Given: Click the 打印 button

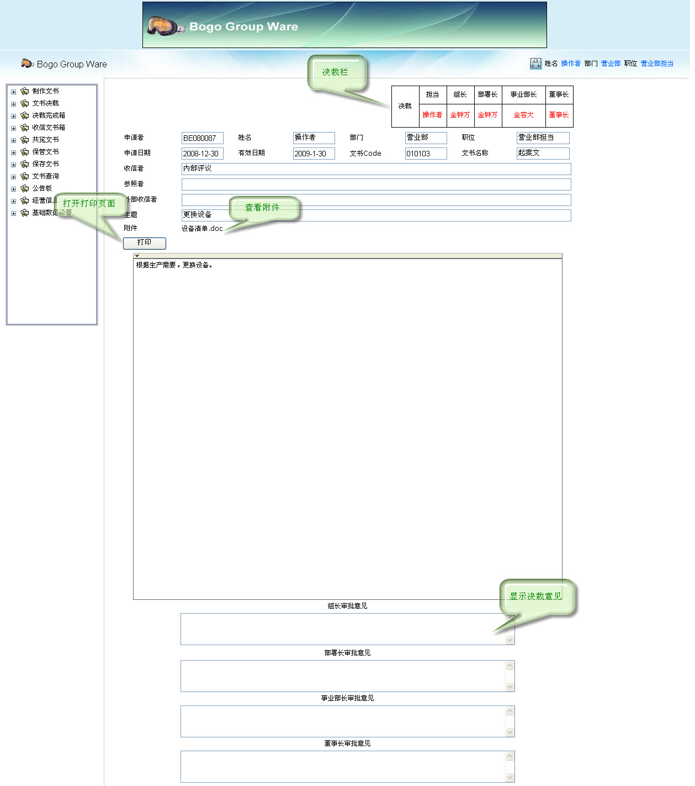Looking at the screenshot, I should coord(144,243).
